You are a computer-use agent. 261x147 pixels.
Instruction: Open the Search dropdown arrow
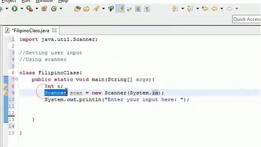coord(103,8)
